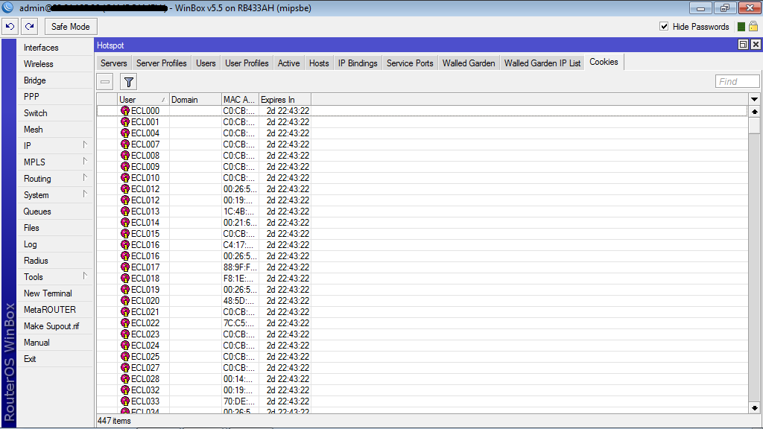The height and width of the screenshot is (429, 763).
Task: Switch to the Active tab
Action: pyautogui.click(x=288, y=63)
